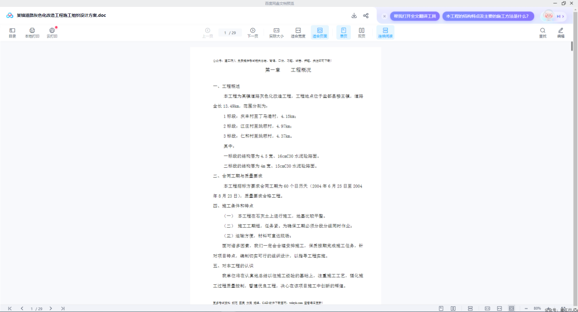Toggle single page (单页) layout

[343, 32]
